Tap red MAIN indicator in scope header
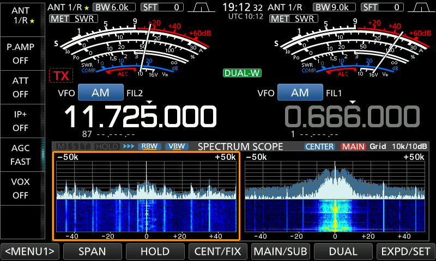This screenshot has width=436, height=261. [x=353, y=146]
